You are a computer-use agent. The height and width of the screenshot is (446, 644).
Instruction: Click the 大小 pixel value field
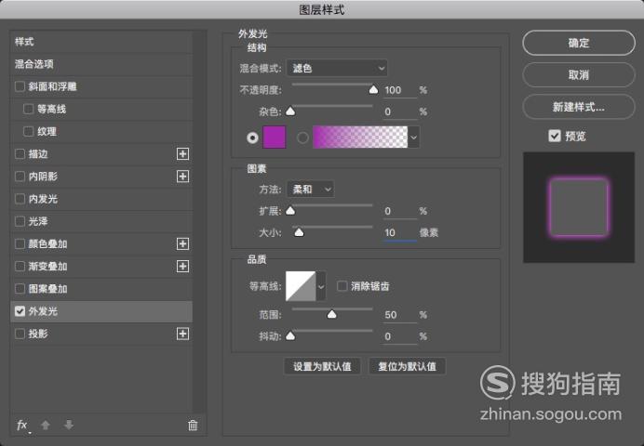(399, 233)
